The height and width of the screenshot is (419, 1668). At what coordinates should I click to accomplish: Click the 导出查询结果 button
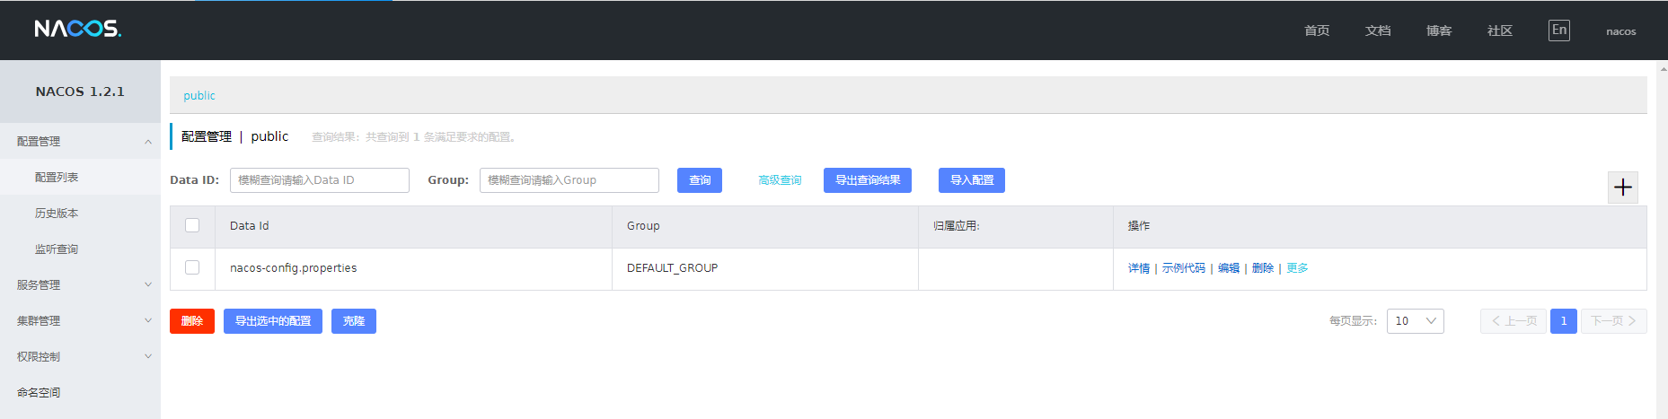click(x=868, y=180)
